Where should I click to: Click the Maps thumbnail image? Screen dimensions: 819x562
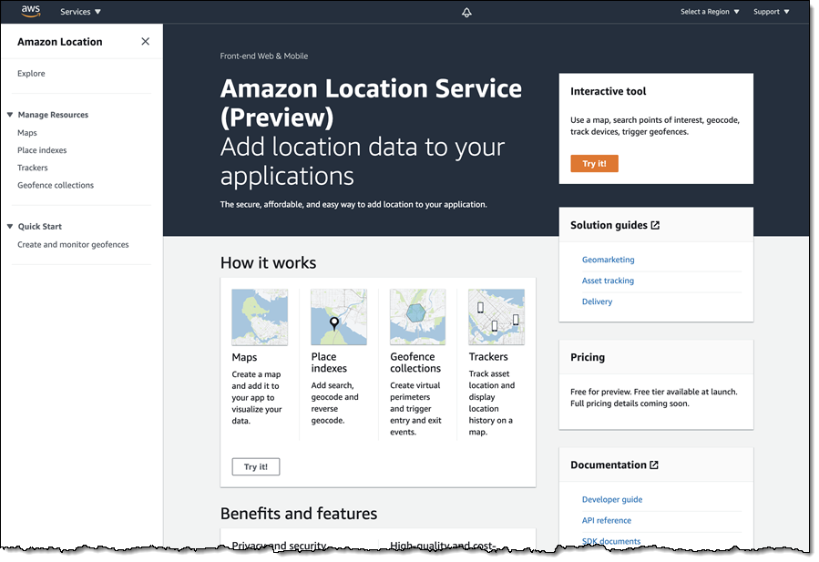click(x=260, y=317)
